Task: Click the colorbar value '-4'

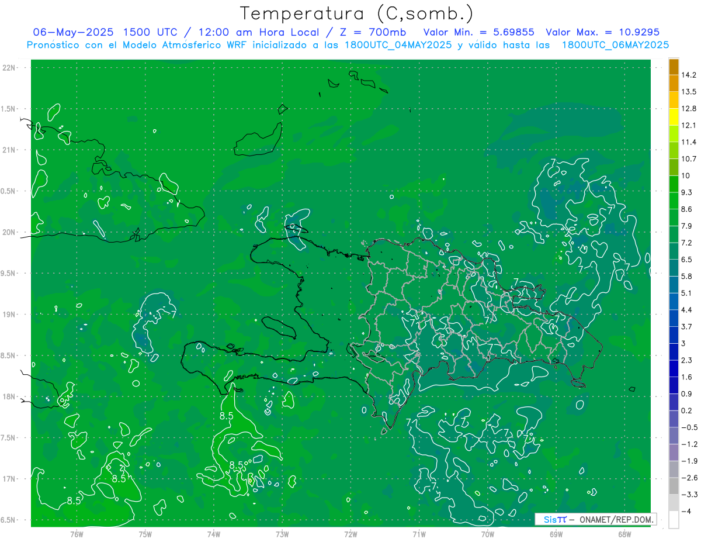Action: (x=686, y=511)
